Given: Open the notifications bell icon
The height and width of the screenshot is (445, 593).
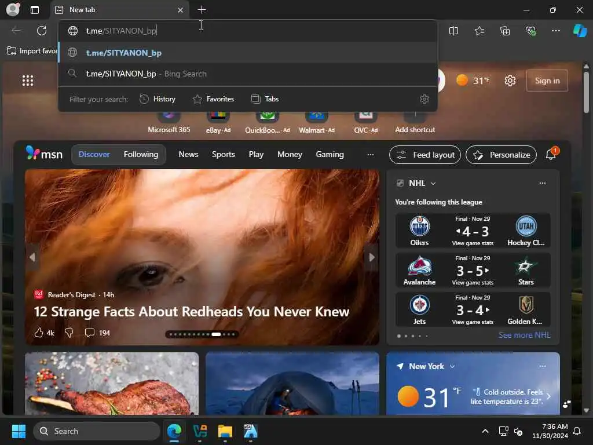Looking at the screenshot, I should coord(551,154).
